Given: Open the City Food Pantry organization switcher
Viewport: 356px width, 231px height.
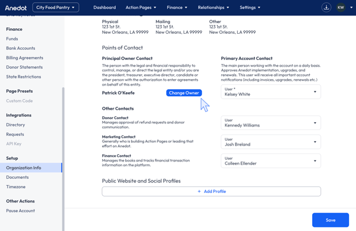Looking at the screenshot, I should pyautogui.click(x=56, y=8).
